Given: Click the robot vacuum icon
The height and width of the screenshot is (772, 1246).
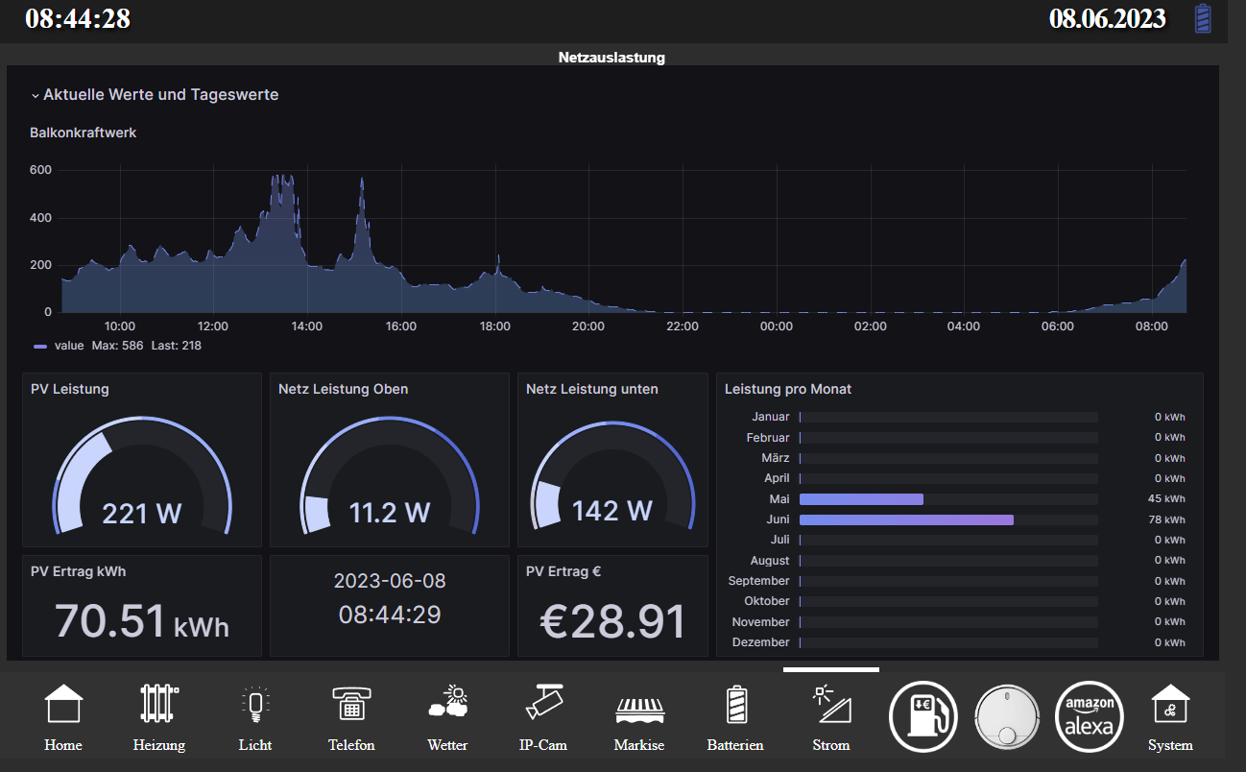Looking at the screenshot, I should (x=1007, y=716).
